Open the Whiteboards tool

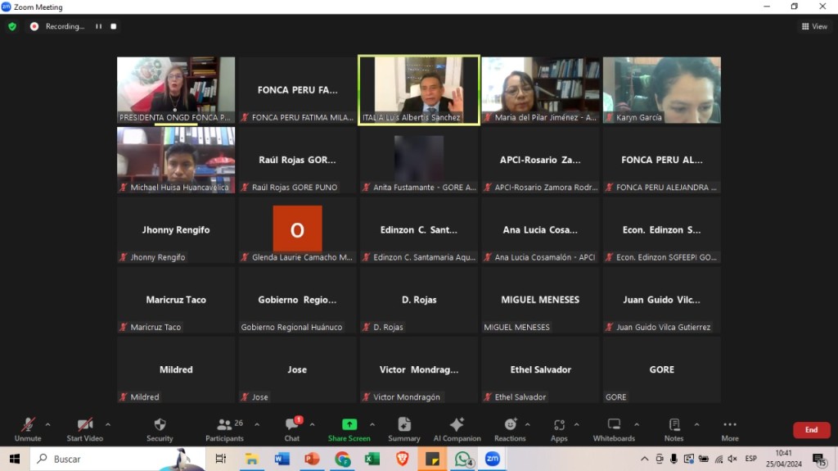point(614,428)
